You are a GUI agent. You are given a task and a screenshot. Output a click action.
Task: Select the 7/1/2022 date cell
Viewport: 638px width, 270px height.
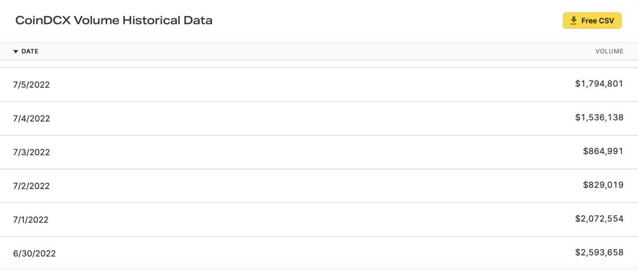[31, 220]
